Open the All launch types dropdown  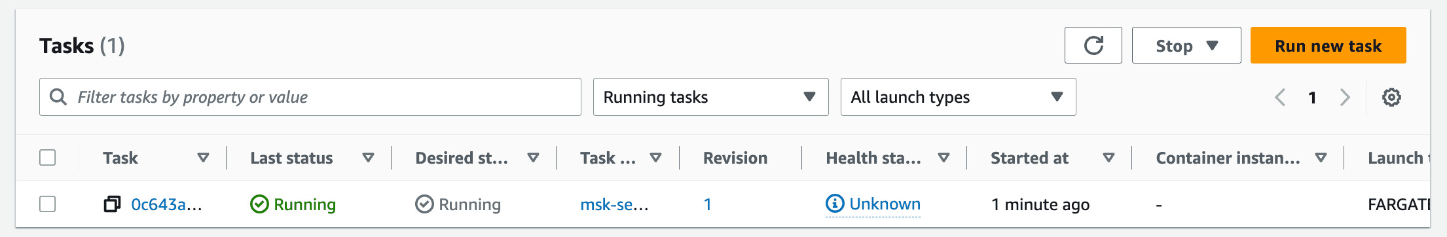[958, 97]
